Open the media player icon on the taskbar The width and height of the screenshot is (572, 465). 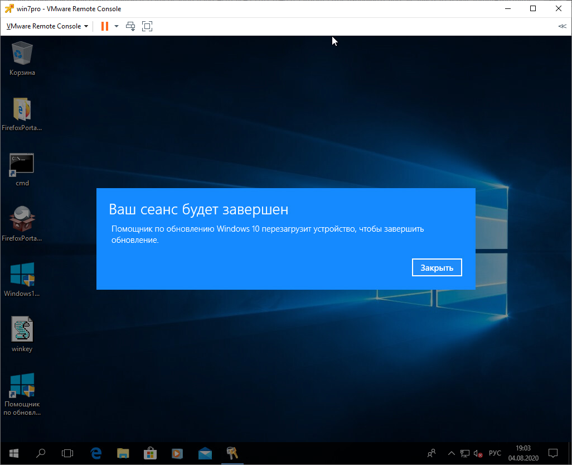(177, 453)
